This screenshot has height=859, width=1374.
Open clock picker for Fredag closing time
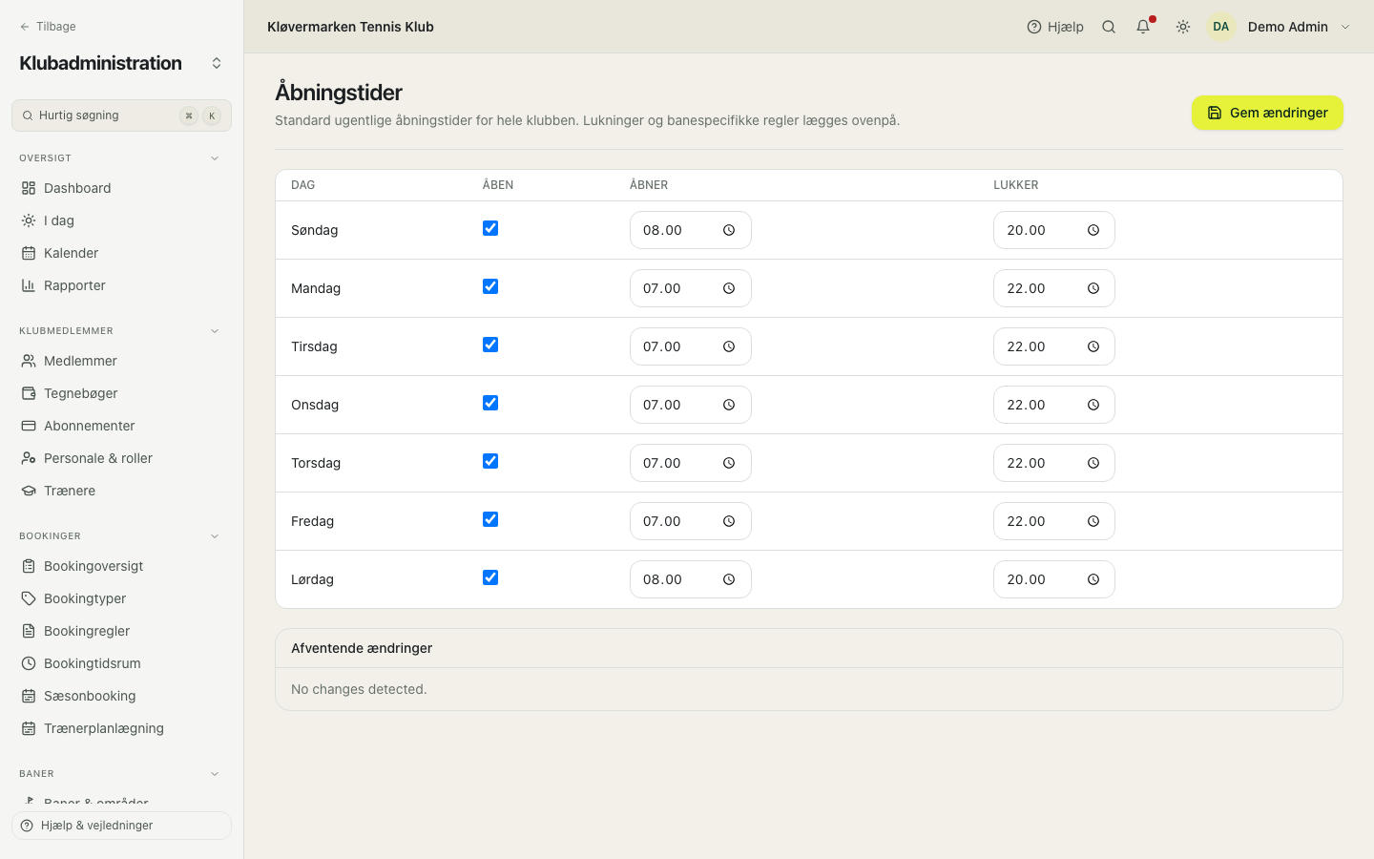pos(1093,521)
